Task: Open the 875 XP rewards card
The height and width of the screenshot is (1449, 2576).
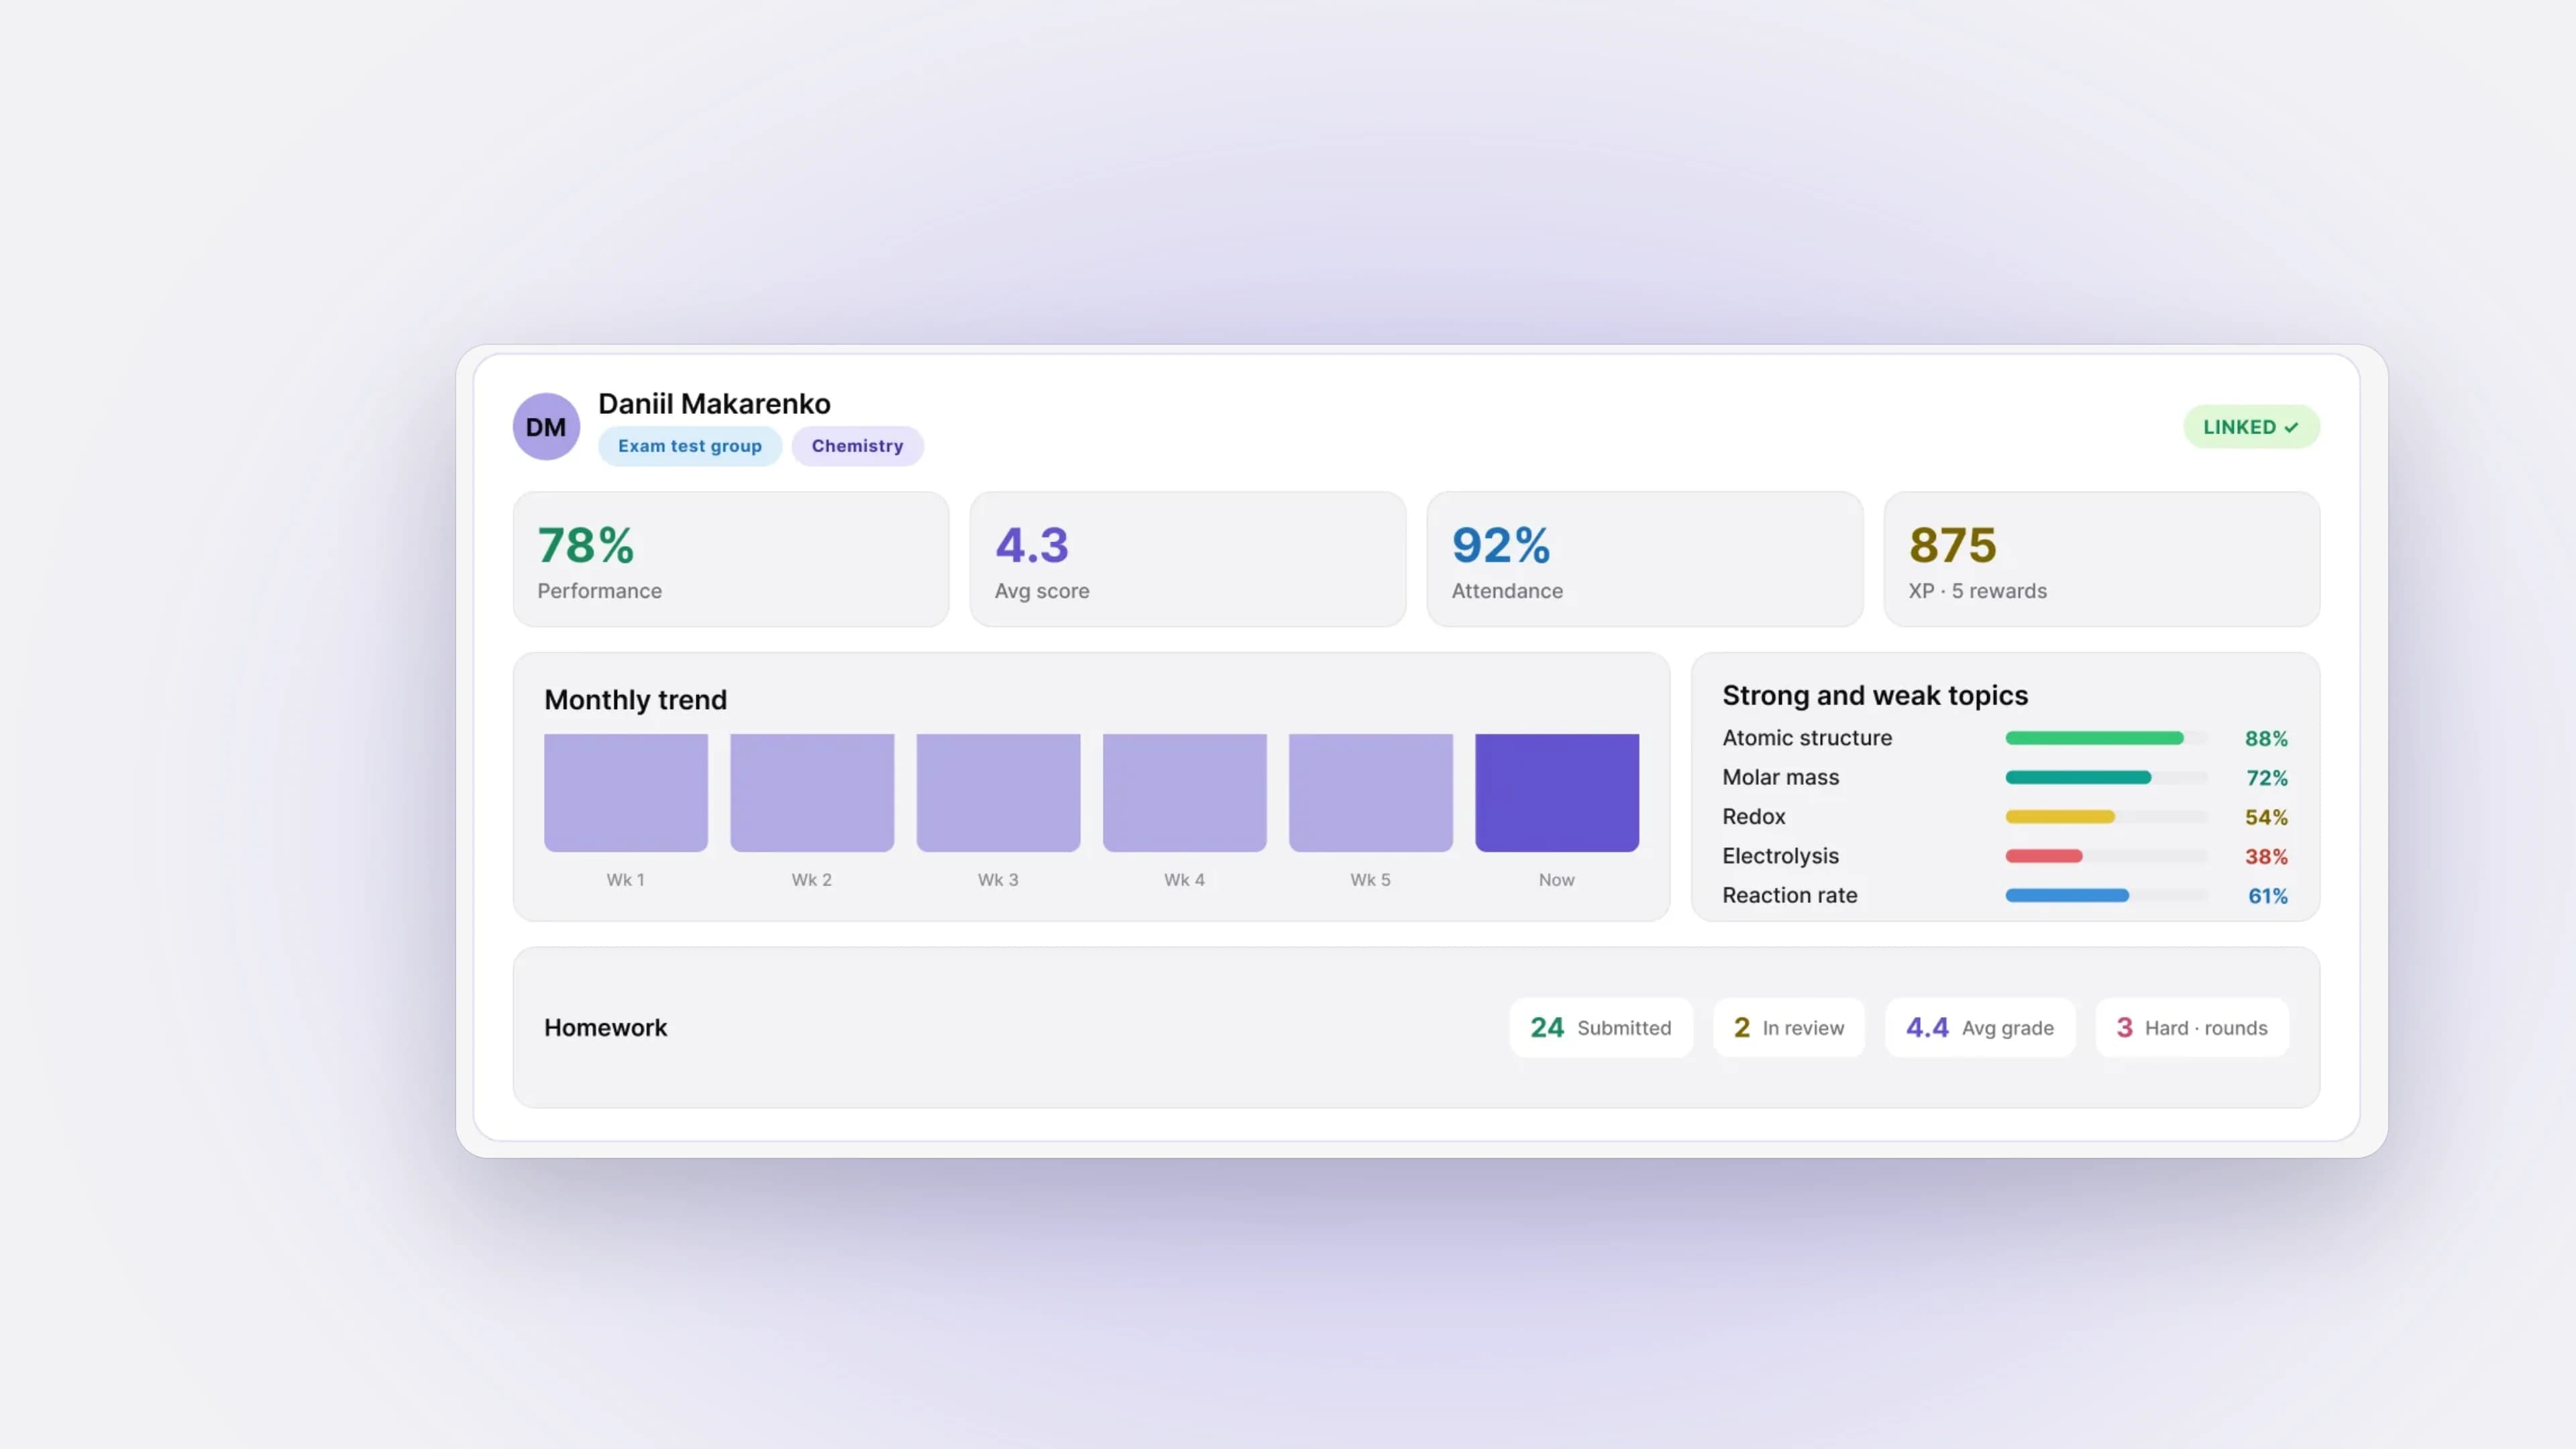Action: point(2102,559)
